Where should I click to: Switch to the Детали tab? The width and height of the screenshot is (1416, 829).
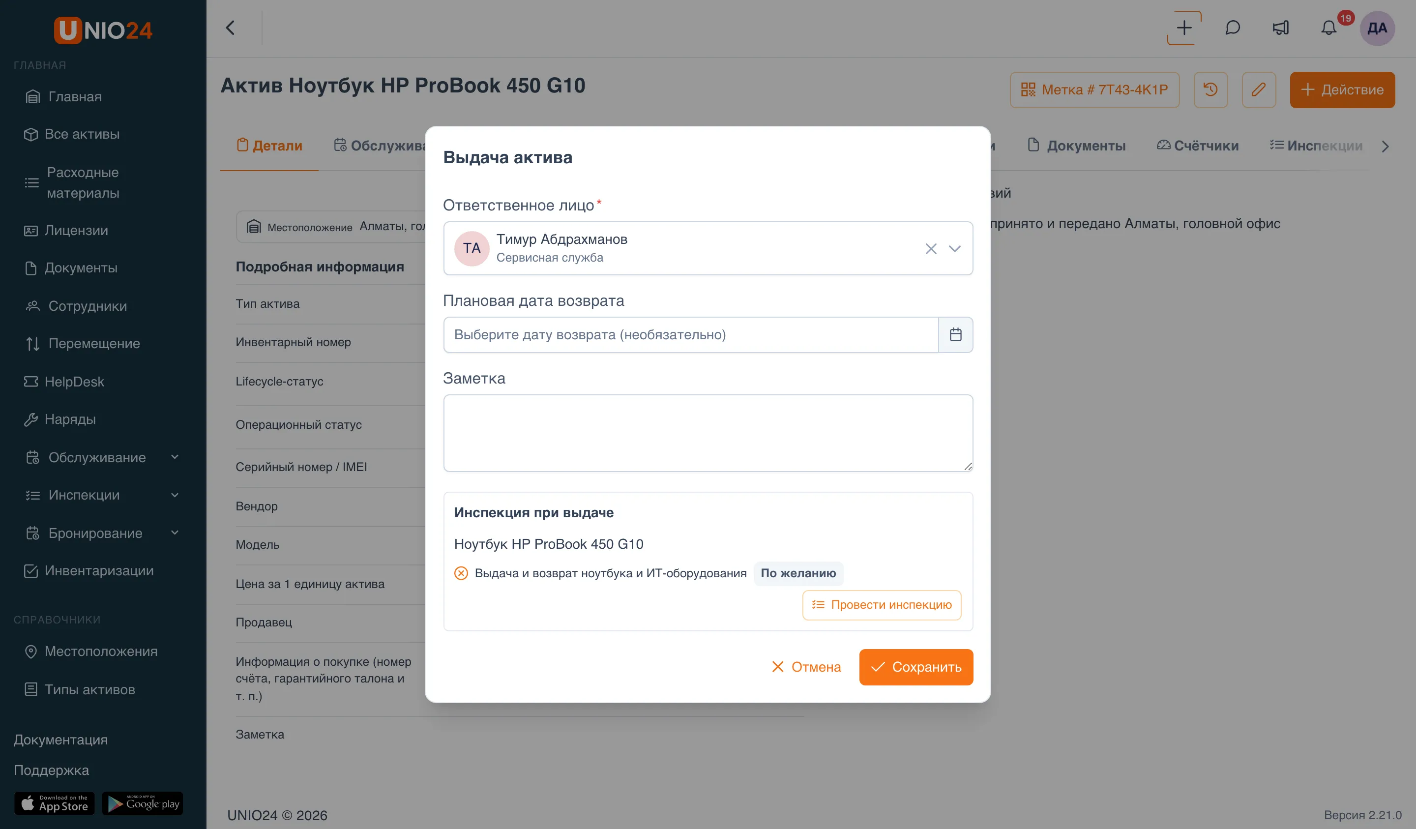pos(270,146)
